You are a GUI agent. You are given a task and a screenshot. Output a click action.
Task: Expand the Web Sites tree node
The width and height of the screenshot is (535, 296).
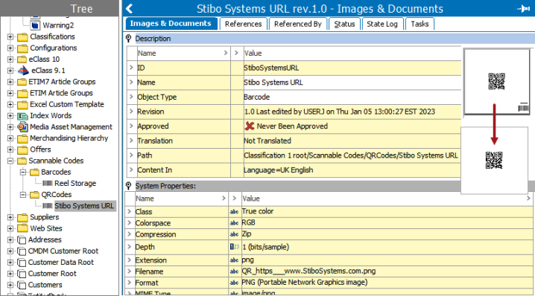point(10,228)
